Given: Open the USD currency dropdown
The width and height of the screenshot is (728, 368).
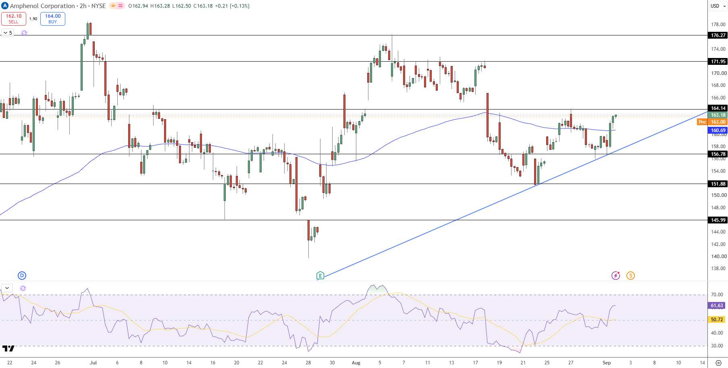Looking at the screenshot, I should click(718, 6).
